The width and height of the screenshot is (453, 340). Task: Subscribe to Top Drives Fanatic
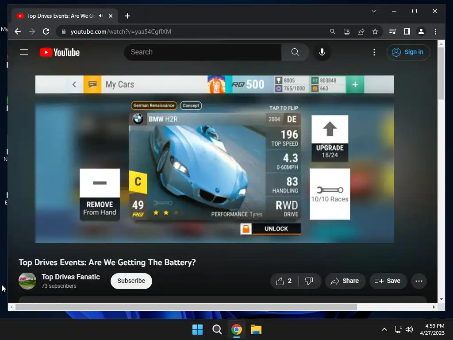pyautogui.click(x=131, y=281)
